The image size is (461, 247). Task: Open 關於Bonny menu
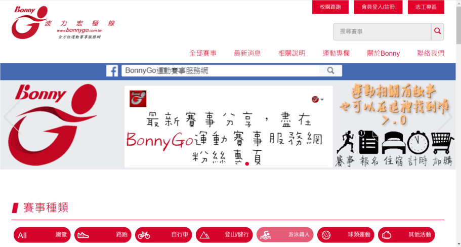(384, 53)
